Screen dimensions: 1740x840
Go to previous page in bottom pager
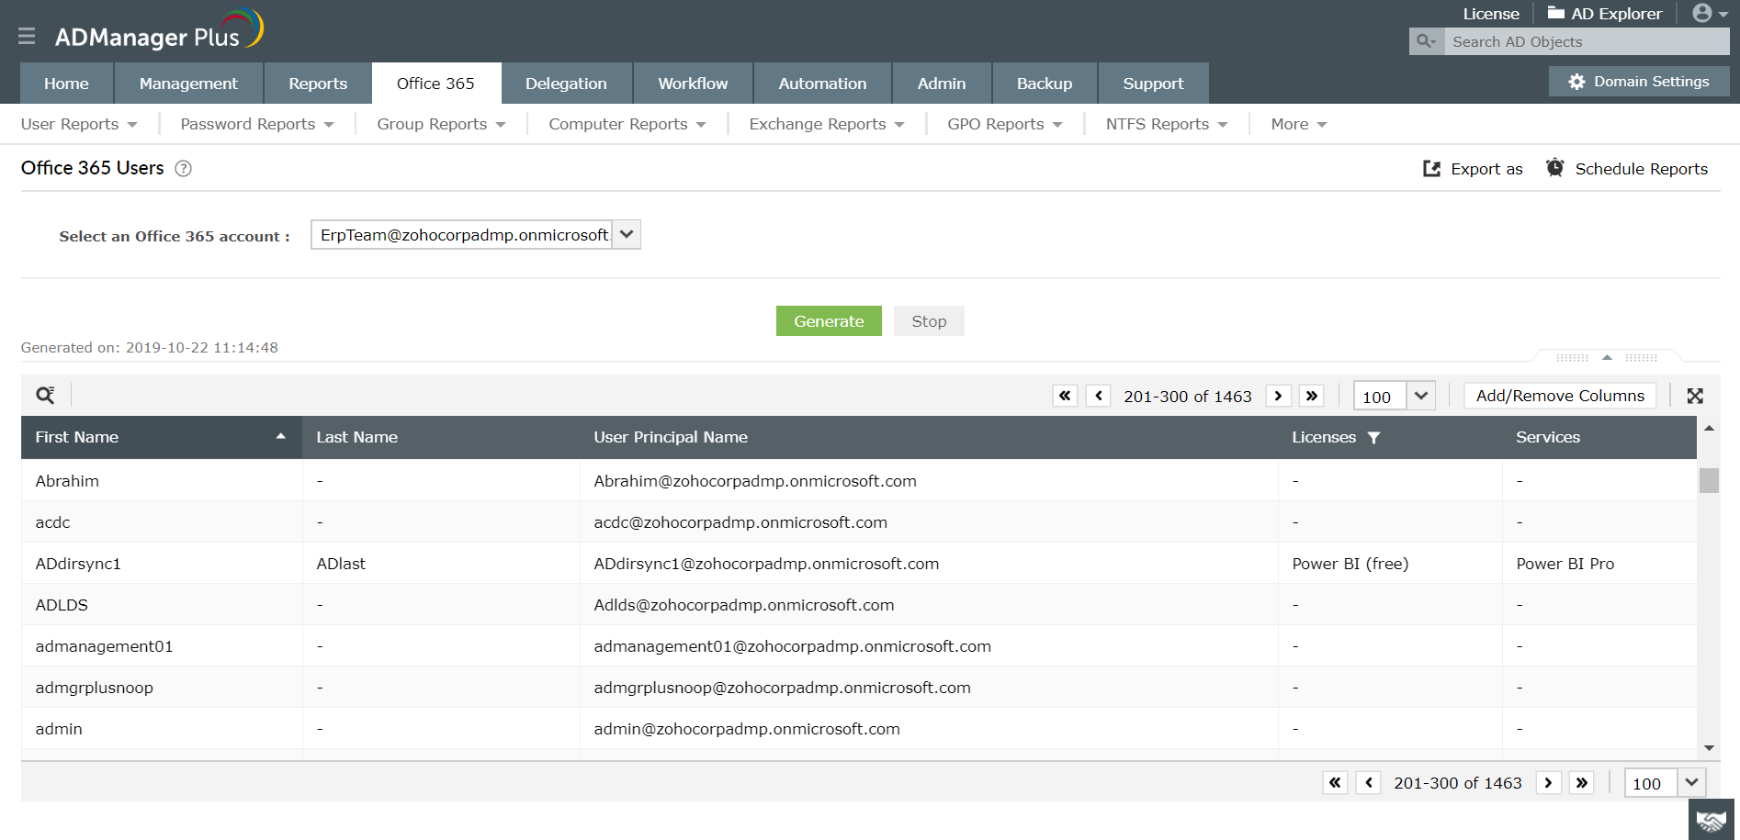(x=1369, y=782)
